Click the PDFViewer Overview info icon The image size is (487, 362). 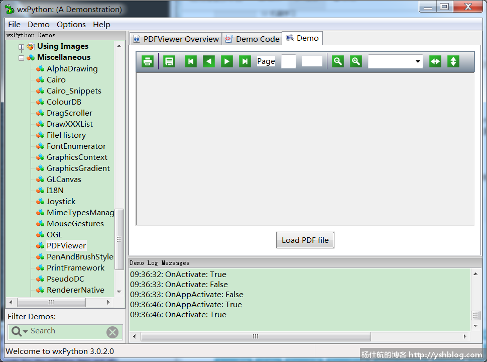(x=137, y=39)
